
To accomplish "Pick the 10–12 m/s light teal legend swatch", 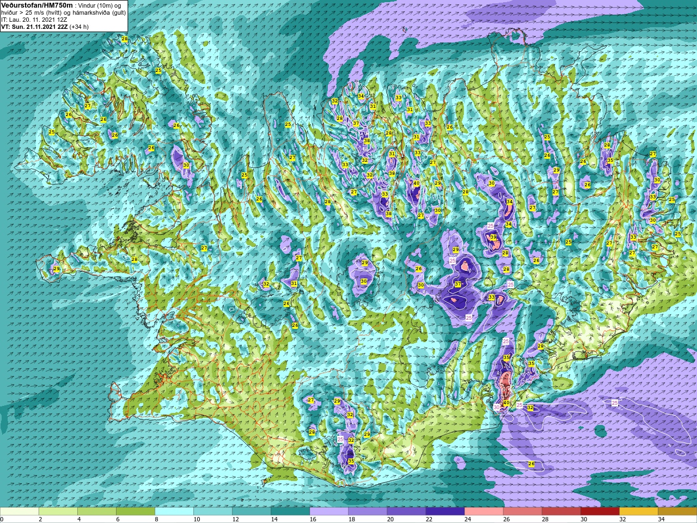I will [213, 512].
